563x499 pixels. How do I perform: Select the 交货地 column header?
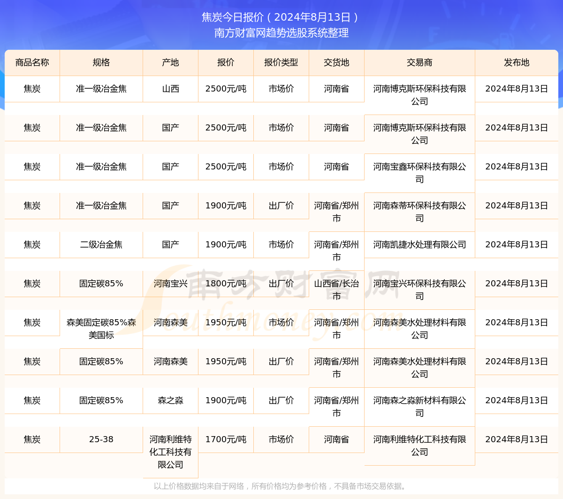point(336,62)
